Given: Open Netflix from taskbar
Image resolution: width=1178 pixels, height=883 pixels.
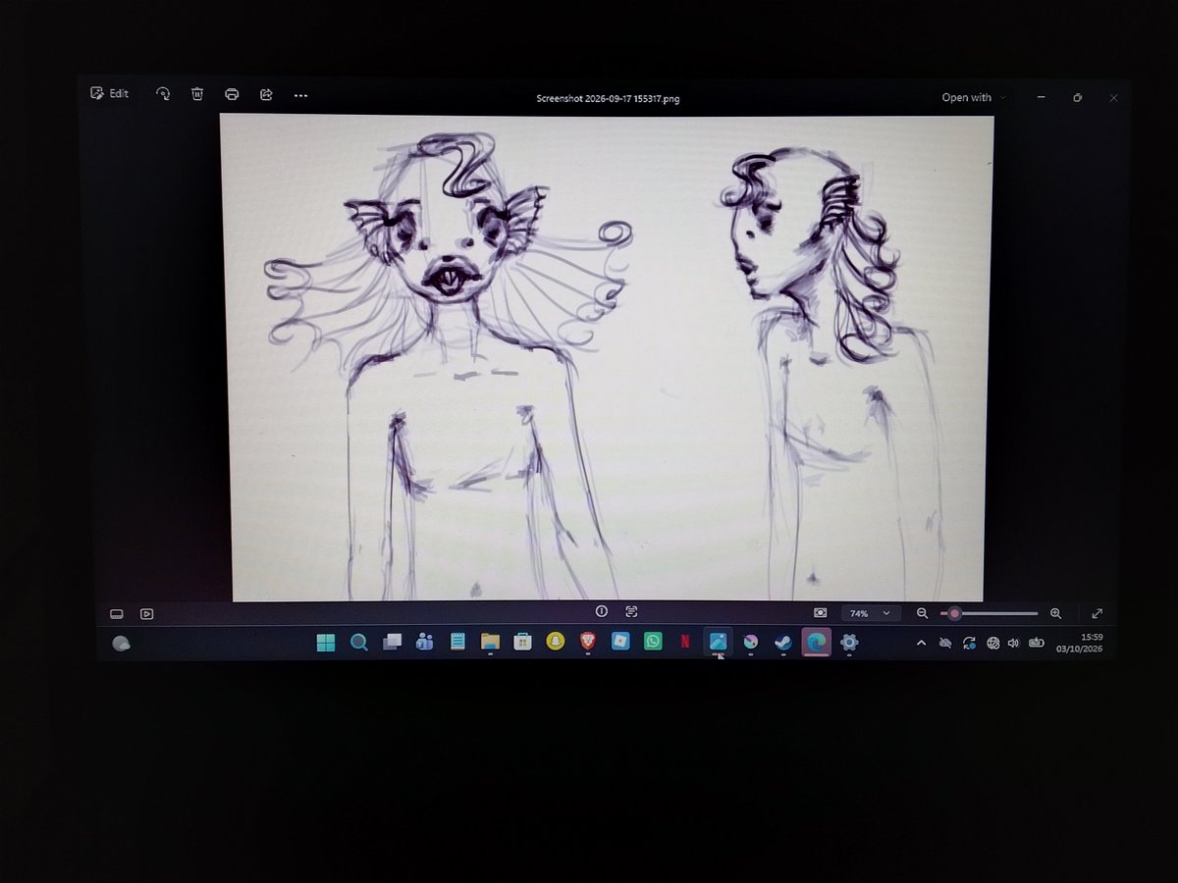Looking at the screenshot, I should click(685, 643).
